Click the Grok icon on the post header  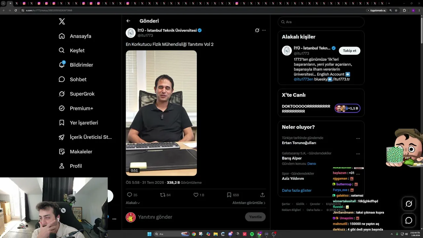point(257,30)
